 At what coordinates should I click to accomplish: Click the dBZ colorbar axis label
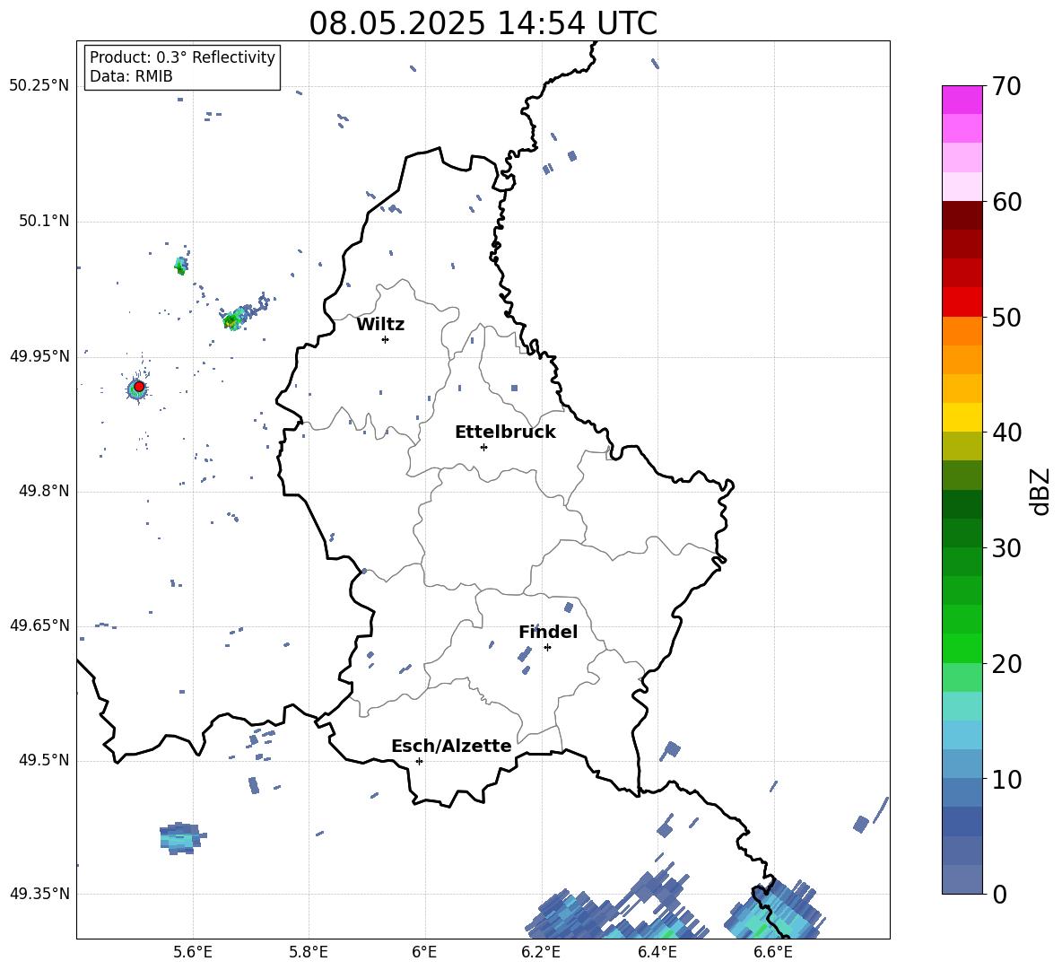tap(1041, 491)
